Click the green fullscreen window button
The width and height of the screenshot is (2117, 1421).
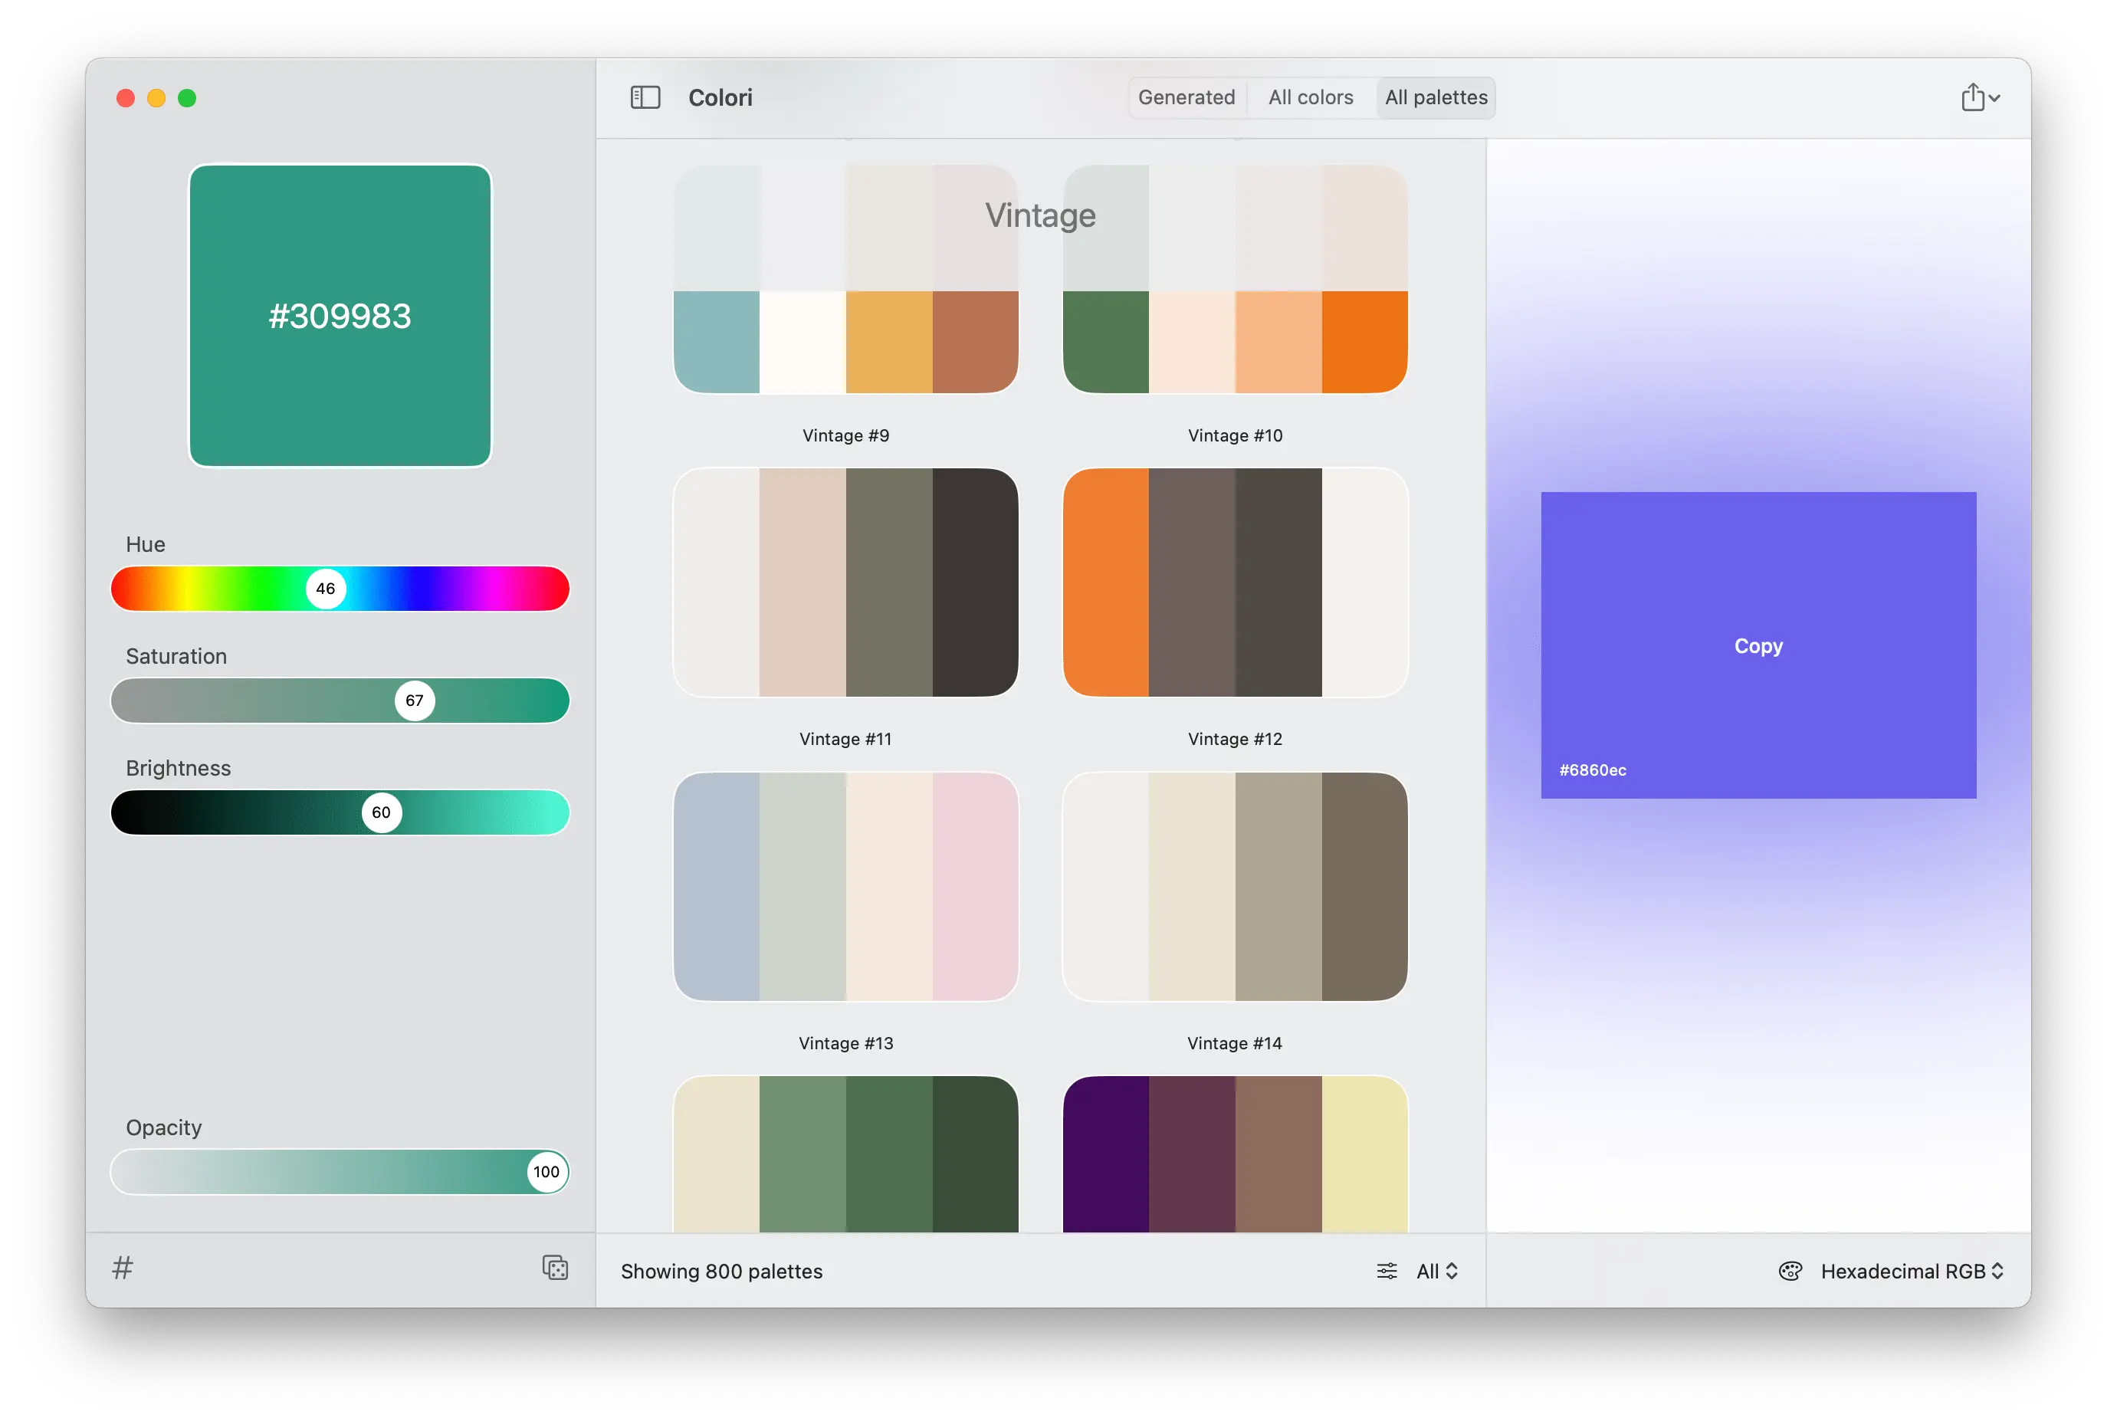coord(187,98)
